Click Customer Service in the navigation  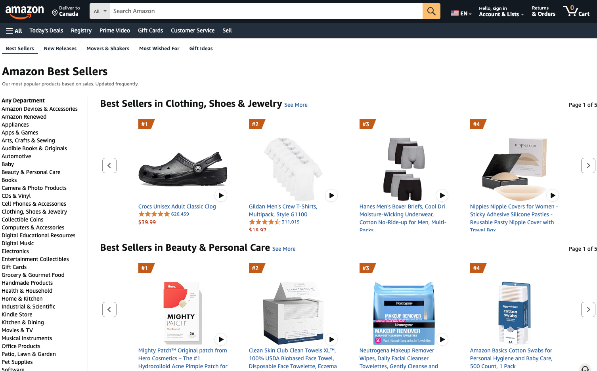point(193,30)
